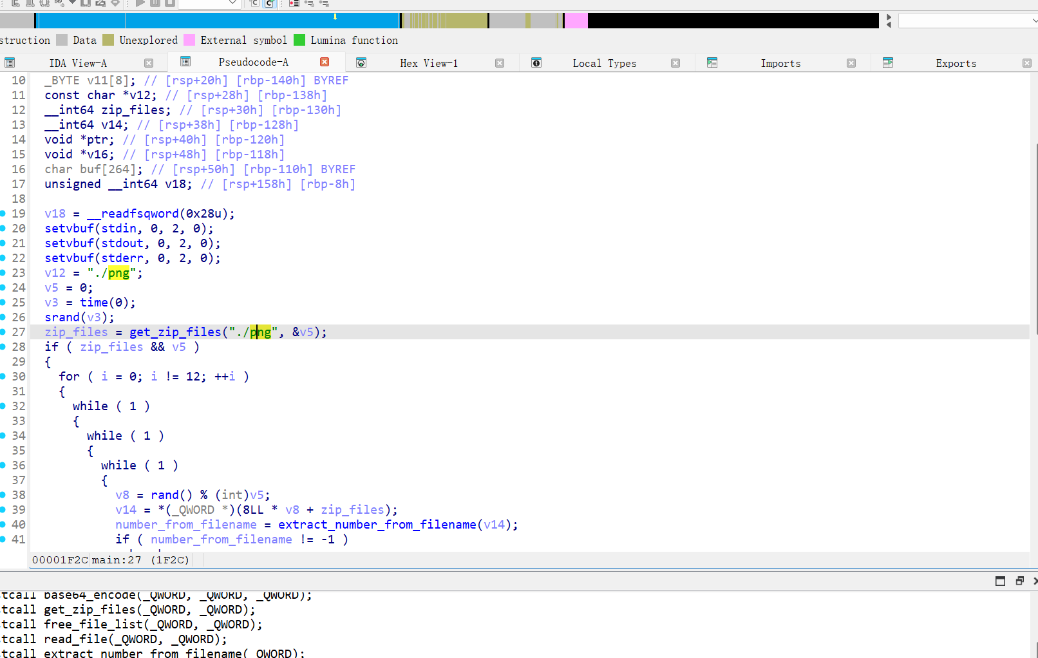The image size is (1038, 658).
Task: Select char buf[264] declaration
Action: (x=93, y=169)
